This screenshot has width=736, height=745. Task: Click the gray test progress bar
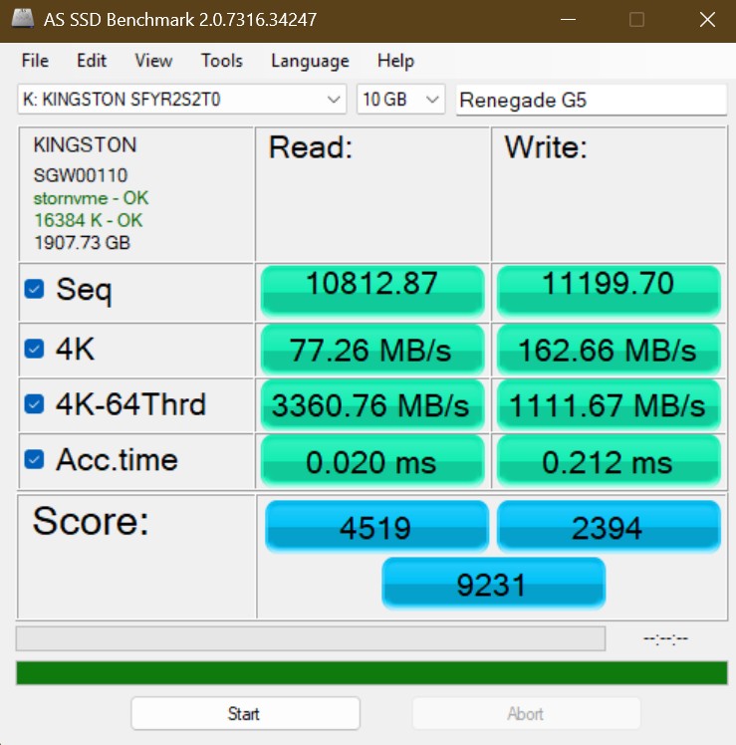point(311,638)
